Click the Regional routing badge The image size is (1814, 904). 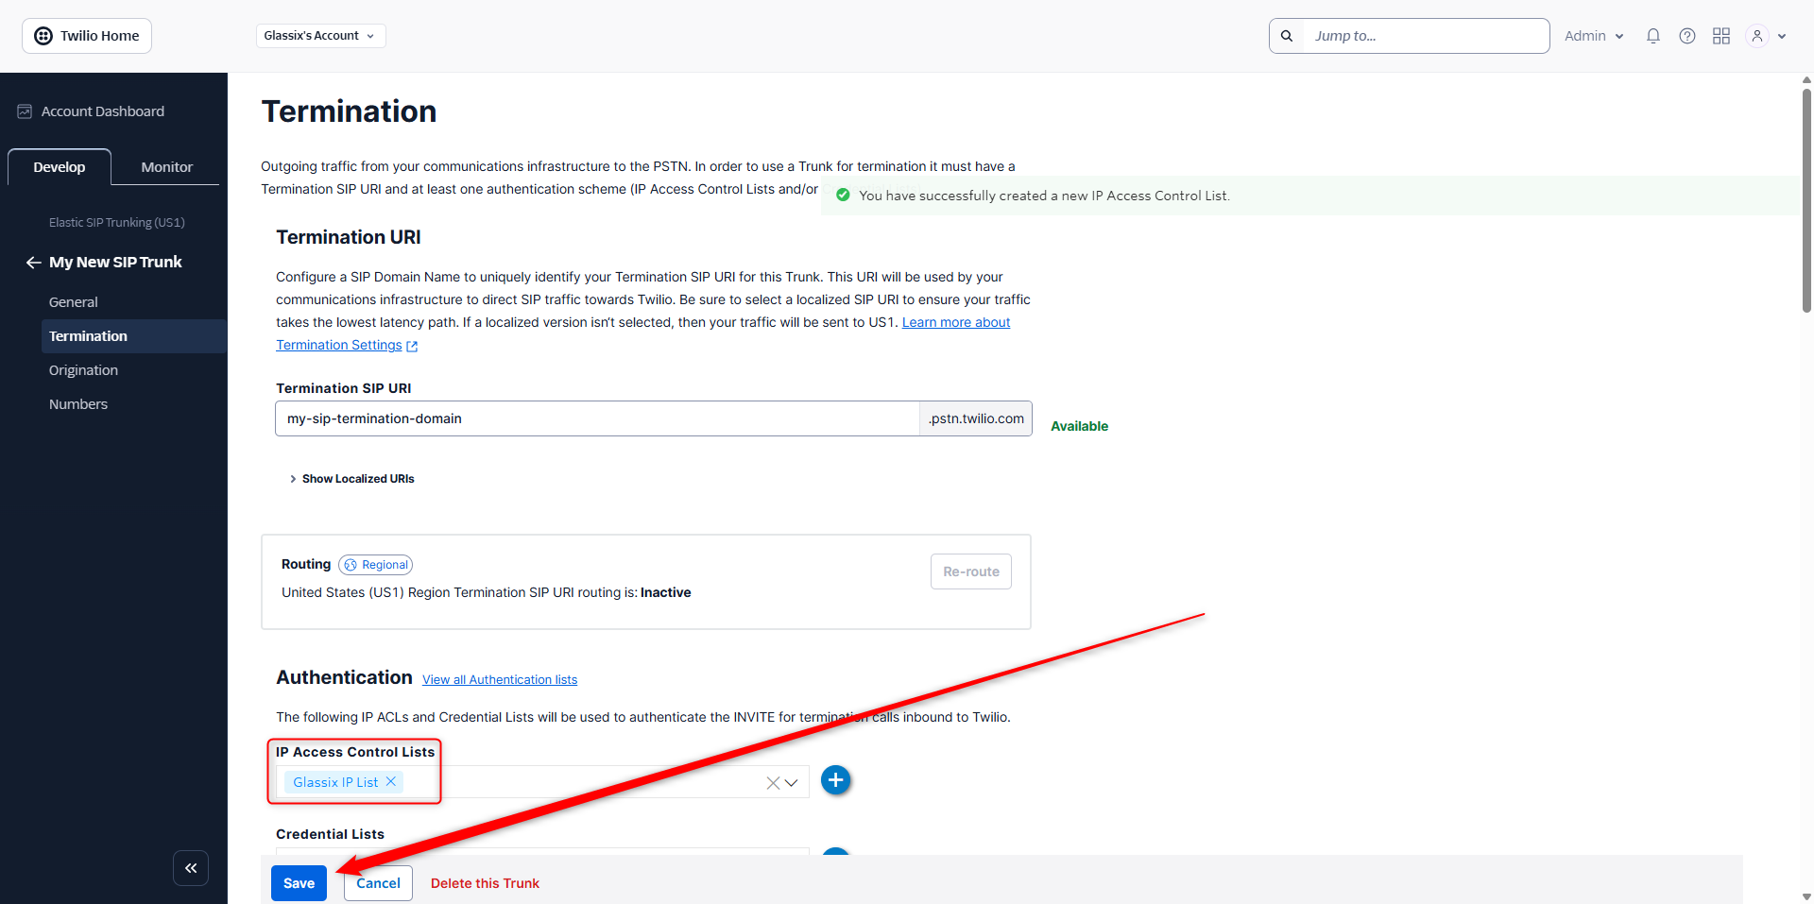click(x=376, y=565)
